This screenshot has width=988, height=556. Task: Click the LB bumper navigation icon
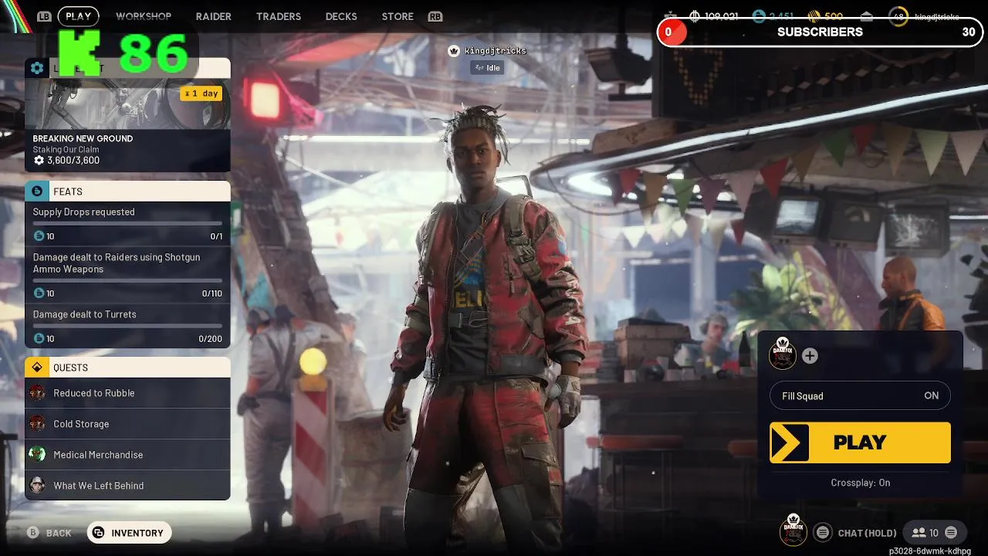point(44,16)
